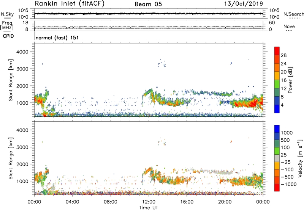Click the red top segment of Power color bar
This screenshot has width=304, height=210.
coord(277,51)
